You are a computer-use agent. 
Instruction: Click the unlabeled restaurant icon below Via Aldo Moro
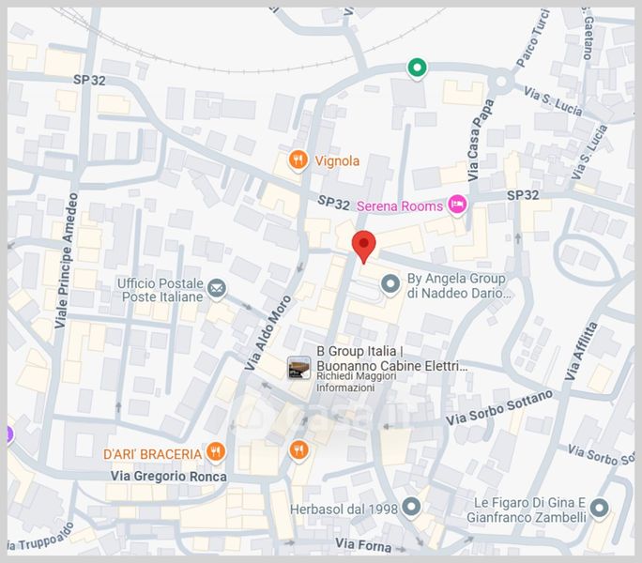298,450
